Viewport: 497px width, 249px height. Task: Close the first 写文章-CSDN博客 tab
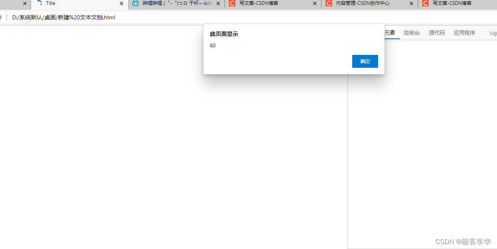coord(315,4)
